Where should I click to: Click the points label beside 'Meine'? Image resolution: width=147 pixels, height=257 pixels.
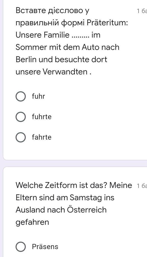pyautogui.click(x=142, y=186)
